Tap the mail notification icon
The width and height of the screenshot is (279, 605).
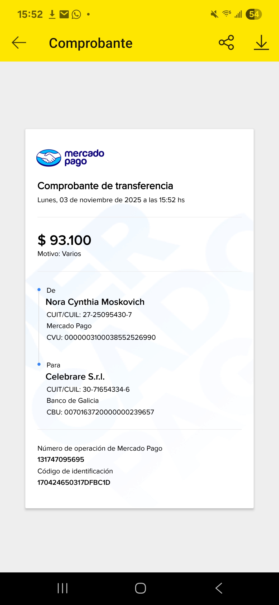point(64,14)
